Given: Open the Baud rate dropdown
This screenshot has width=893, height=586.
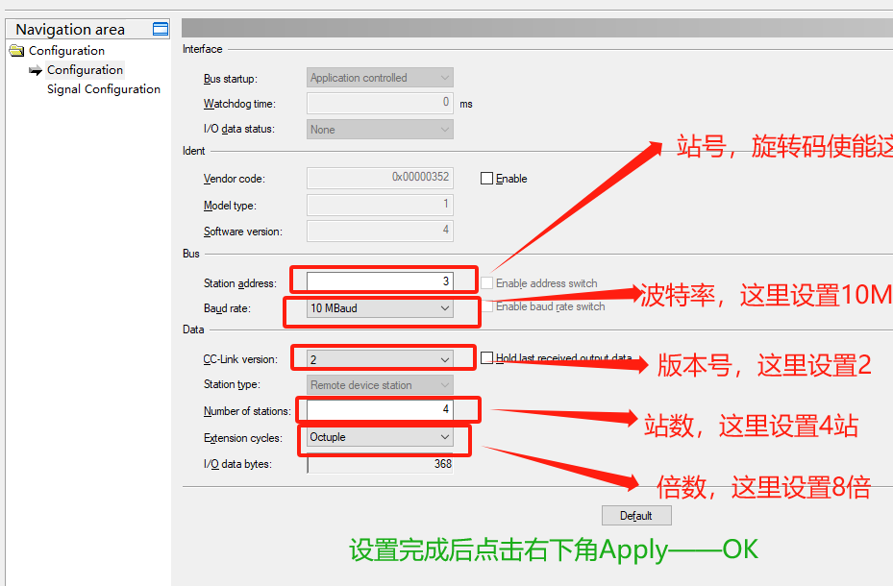Looking at the screenshot, I should click(380, 308).
